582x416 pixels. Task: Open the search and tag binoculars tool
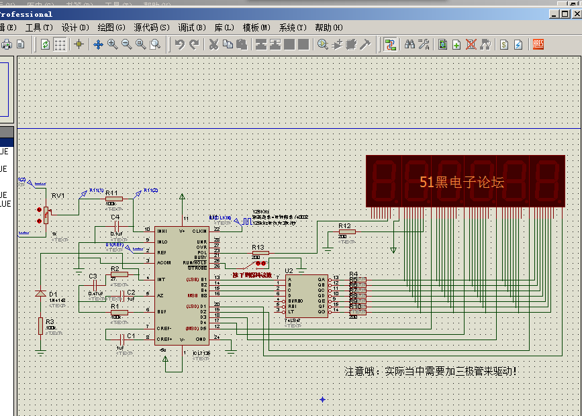point(409,44)
